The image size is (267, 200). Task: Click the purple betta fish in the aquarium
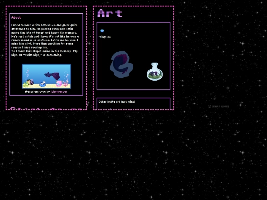(52, 76)
